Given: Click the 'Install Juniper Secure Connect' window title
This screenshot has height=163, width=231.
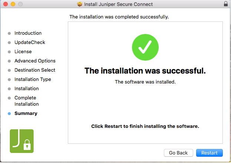Looking at the screenshot, I should (118, 4).
